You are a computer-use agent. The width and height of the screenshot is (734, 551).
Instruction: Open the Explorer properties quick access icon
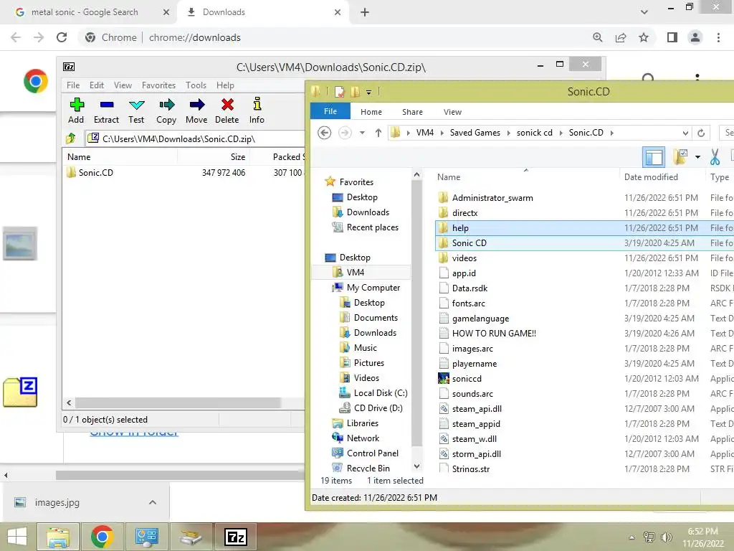(339, 92)
